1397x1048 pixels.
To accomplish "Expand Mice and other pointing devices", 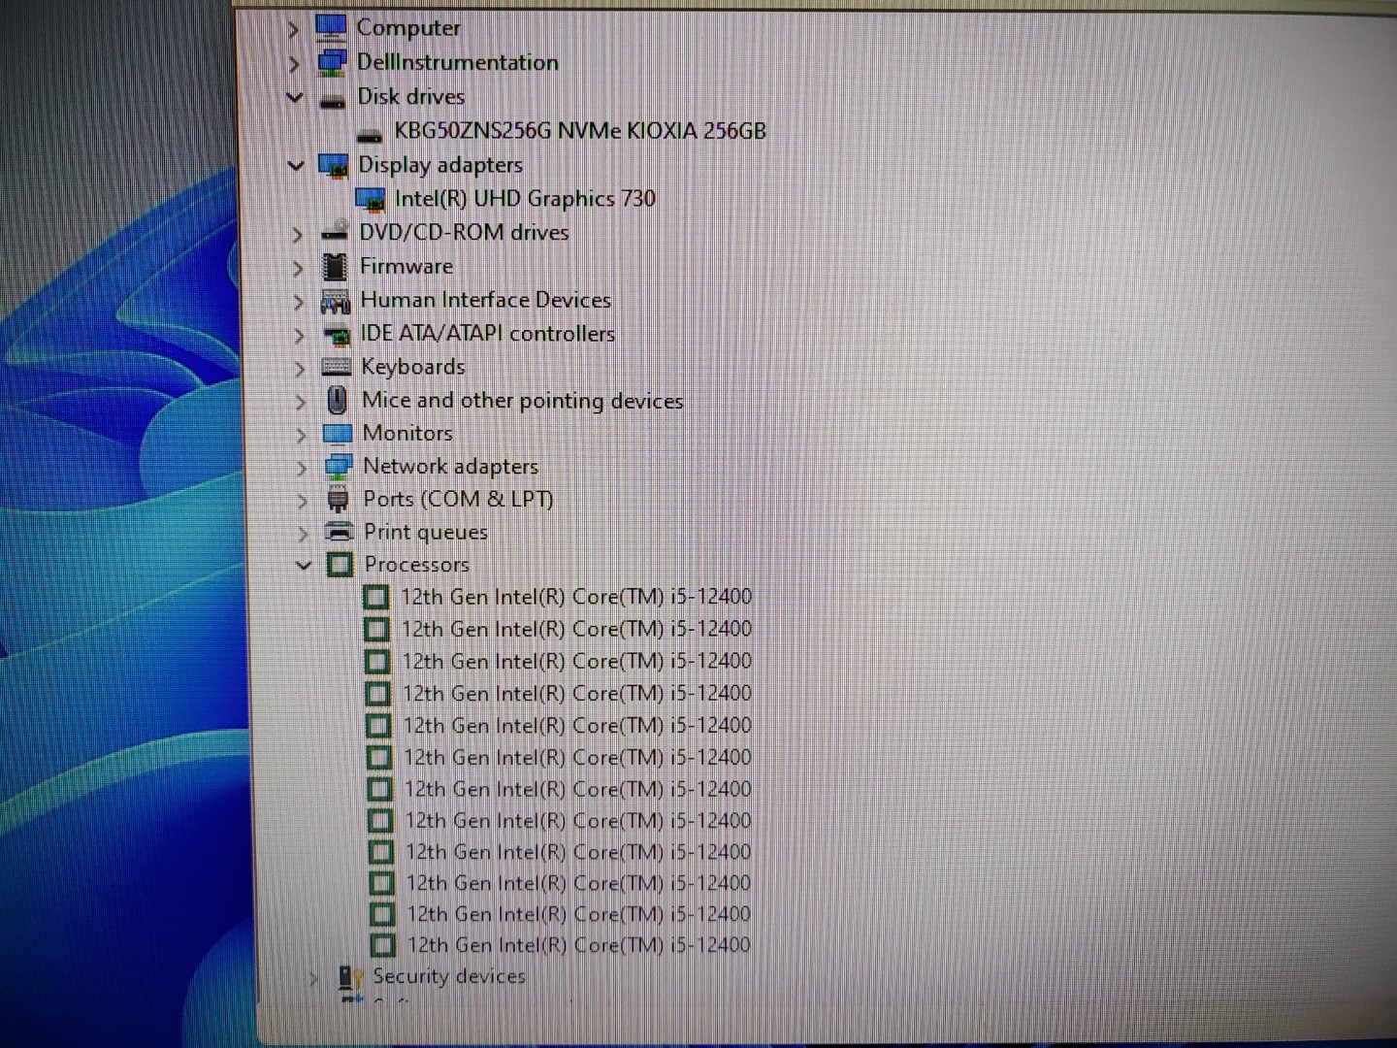I will point(301,402).
